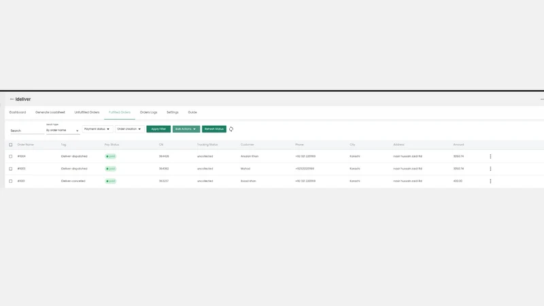544x306 pixels.
Task: Click the amount 400.00
Action: click(x=458, y=181)
